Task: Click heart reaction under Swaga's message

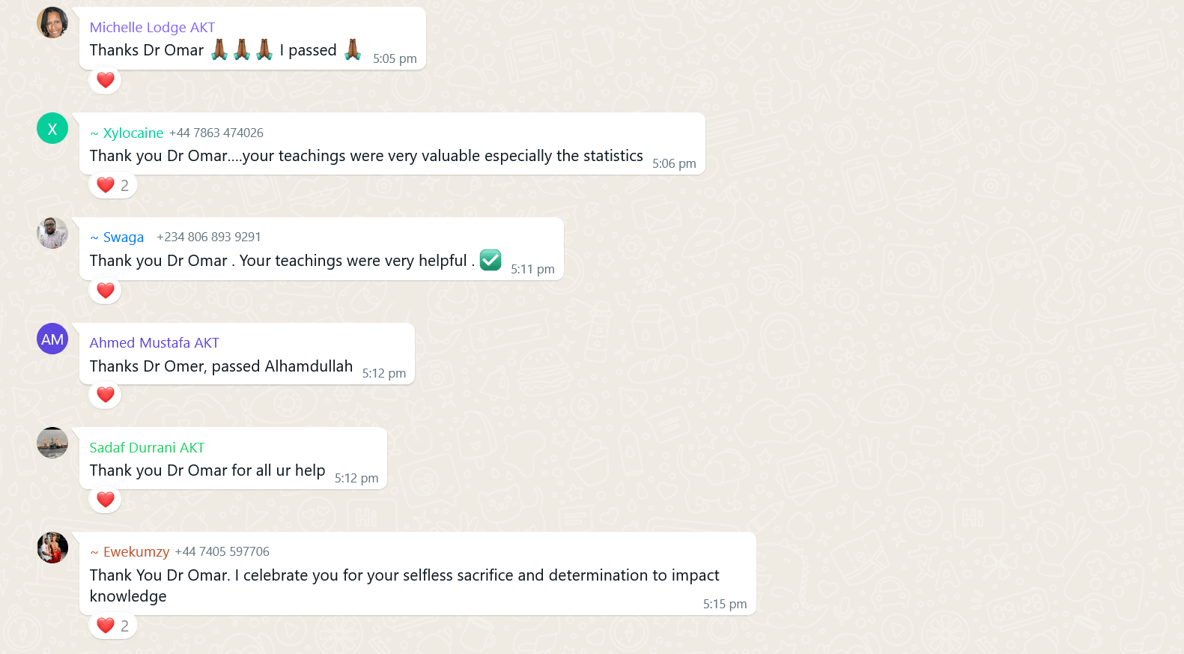Action: [105, 291]
